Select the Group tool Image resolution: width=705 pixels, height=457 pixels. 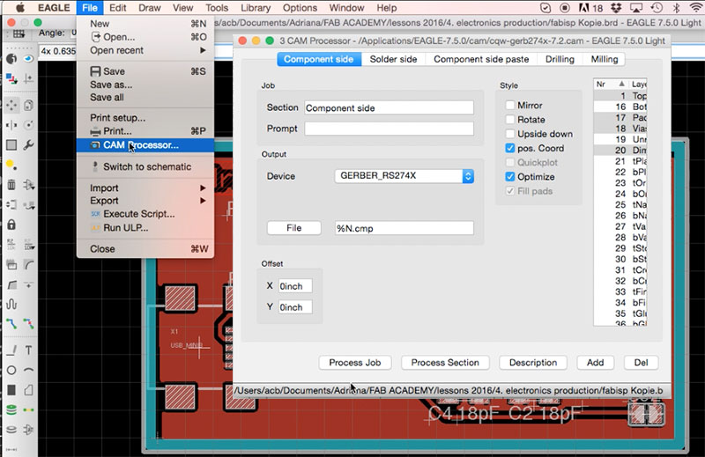point(11,144)
